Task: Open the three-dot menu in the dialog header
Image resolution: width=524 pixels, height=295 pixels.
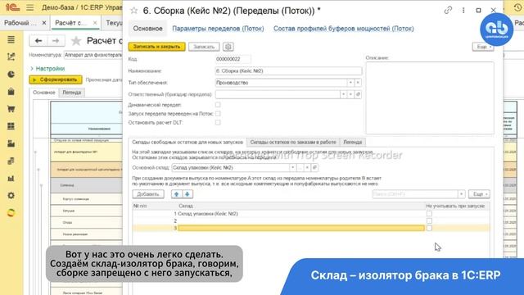Action: click(463, 11)
